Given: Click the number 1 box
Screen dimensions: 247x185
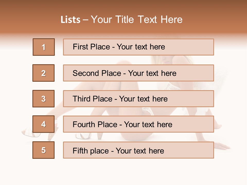Looking at the screenshot, I should point(44,47).
